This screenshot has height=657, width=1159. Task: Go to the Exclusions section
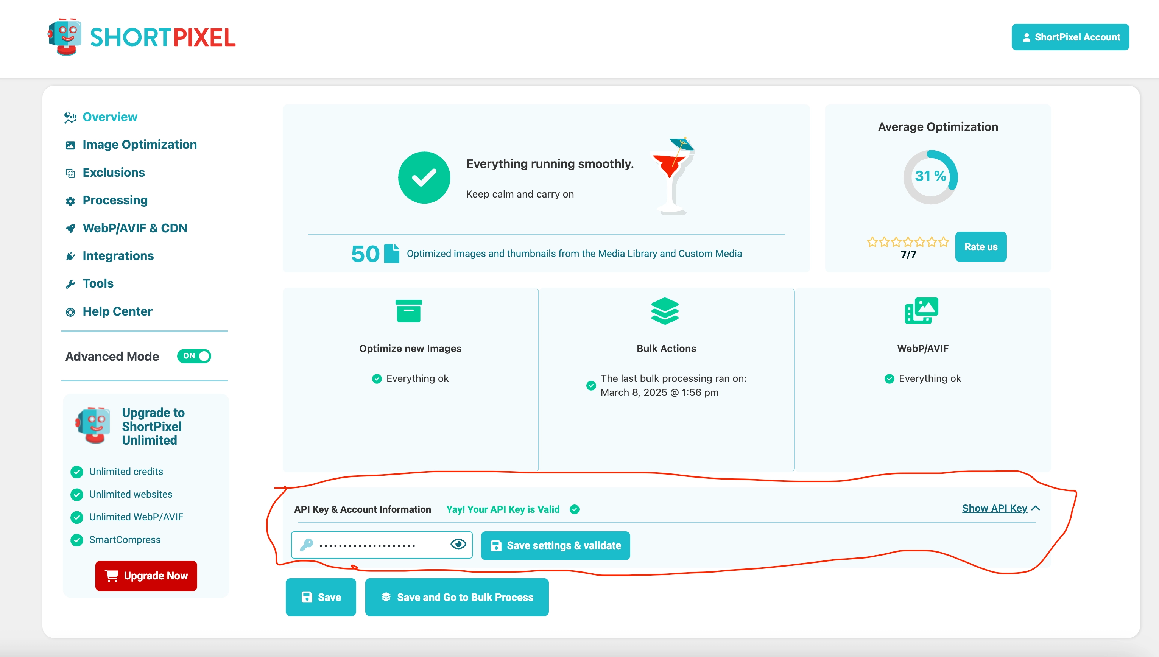click(x=114, y=172)
